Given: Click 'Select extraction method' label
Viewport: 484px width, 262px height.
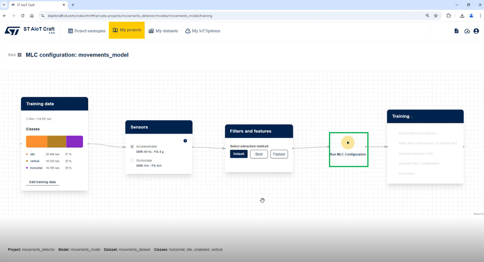Looking at the screenshot, I should click(x=249, y=146).
